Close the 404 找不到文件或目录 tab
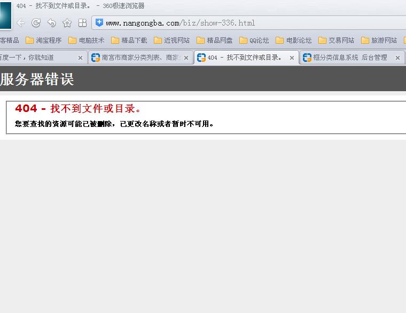 [292, 58]
